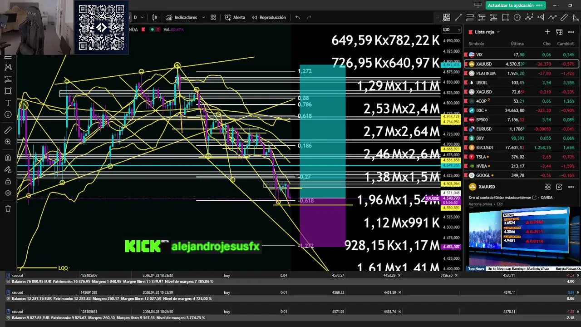Select the circle drawing tool
The width and height of the screenshot is (581, 327).
[x=517, y=17]
